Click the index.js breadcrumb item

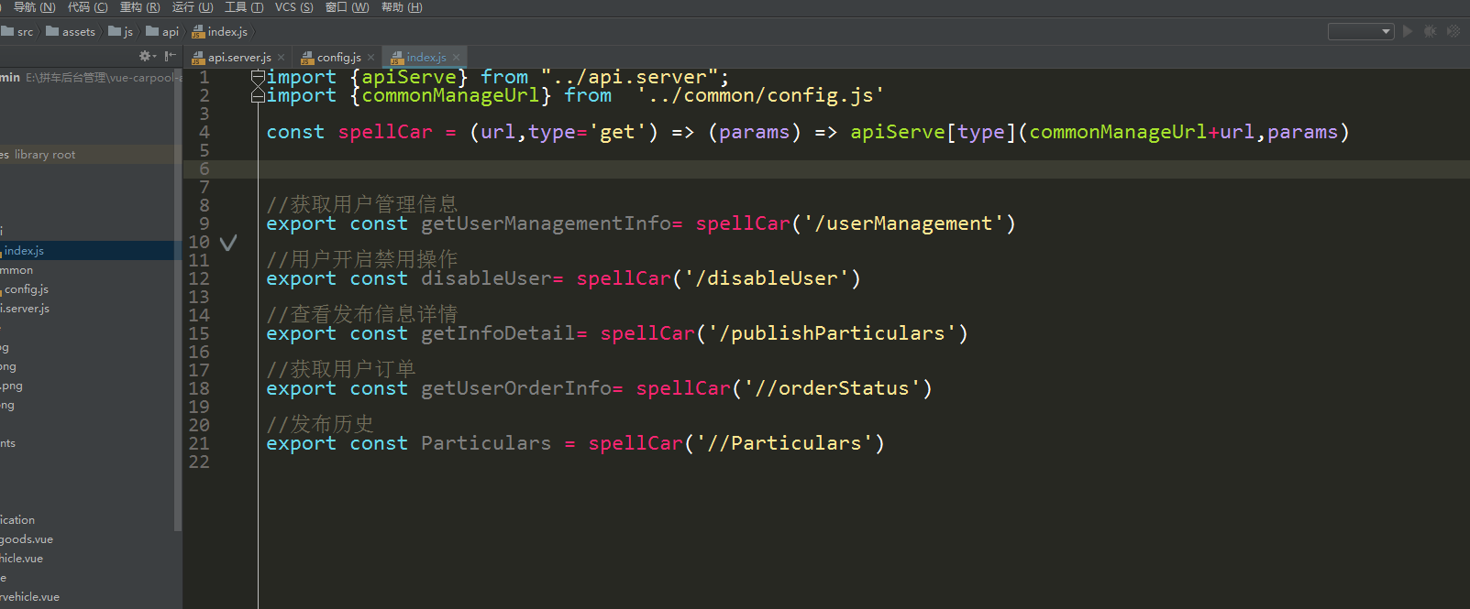(x=220, y=32)
